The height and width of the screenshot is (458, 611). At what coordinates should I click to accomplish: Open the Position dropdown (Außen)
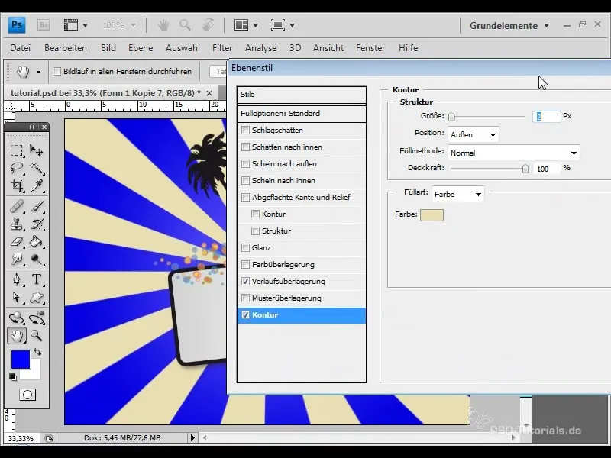pyautogui.click(x=473, y=135)
